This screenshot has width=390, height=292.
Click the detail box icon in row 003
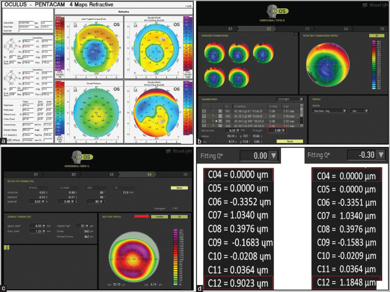click(x=220, y=121)
